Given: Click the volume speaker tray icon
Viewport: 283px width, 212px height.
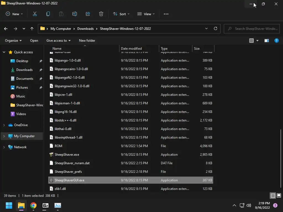Looking at the screenshot, I should coord(249,205).
